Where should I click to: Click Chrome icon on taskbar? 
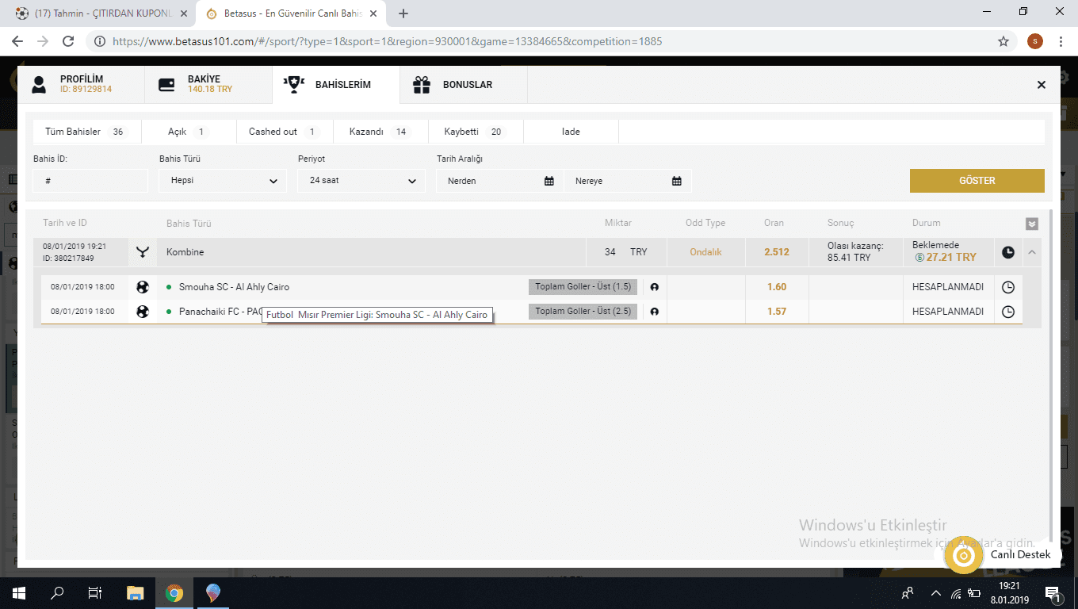click(x=174, y=593)
